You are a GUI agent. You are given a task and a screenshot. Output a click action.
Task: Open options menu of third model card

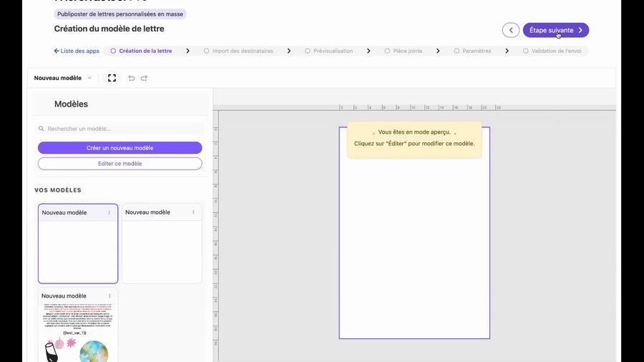pos(109,296)
